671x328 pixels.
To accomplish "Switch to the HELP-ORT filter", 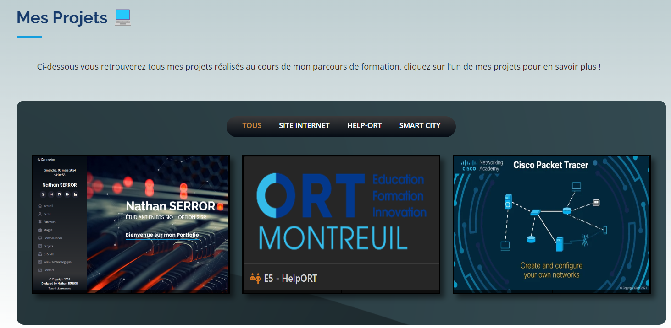I will (x=364, y=125).
